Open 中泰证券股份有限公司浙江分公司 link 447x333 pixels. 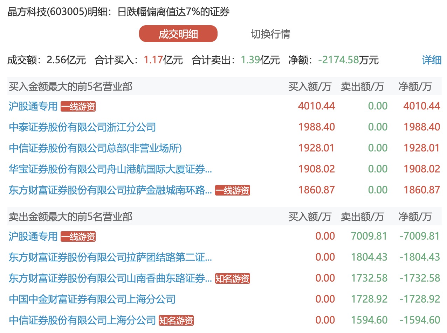point(82,127)
